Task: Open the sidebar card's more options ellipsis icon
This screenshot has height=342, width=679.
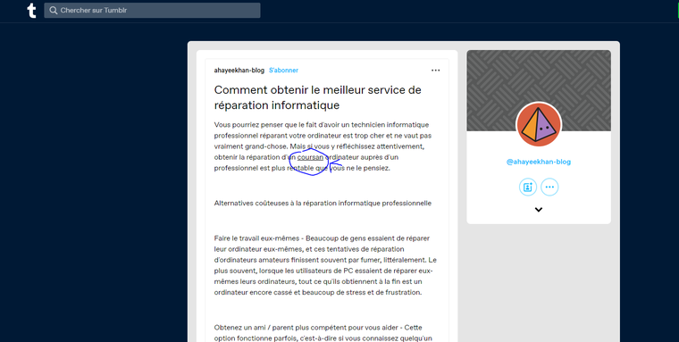Action: [549, 187]
